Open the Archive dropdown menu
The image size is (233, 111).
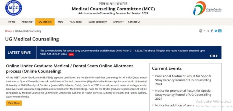click(x=118, y=22)
